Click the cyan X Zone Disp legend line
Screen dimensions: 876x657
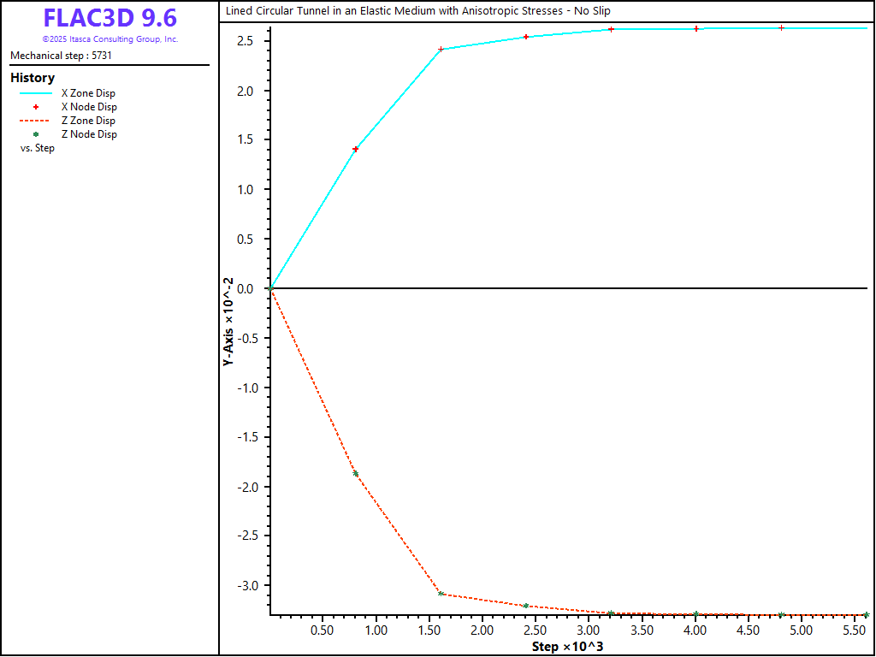click(36, 93)
